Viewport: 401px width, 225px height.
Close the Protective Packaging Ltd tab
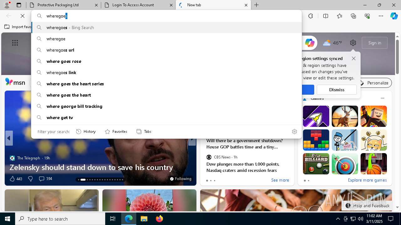pos(96,5)
